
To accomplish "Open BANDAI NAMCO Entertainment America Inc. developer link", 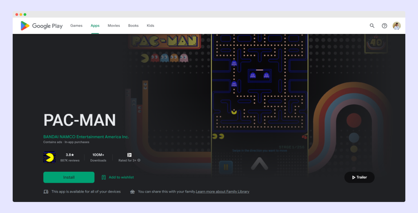I will click(x=86, y=137).
